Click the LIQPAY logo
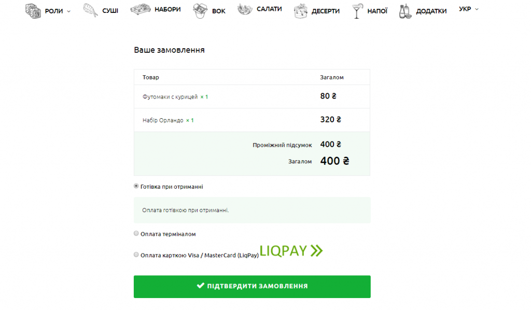This screenshot has height=310, width=531. point(291,251)
